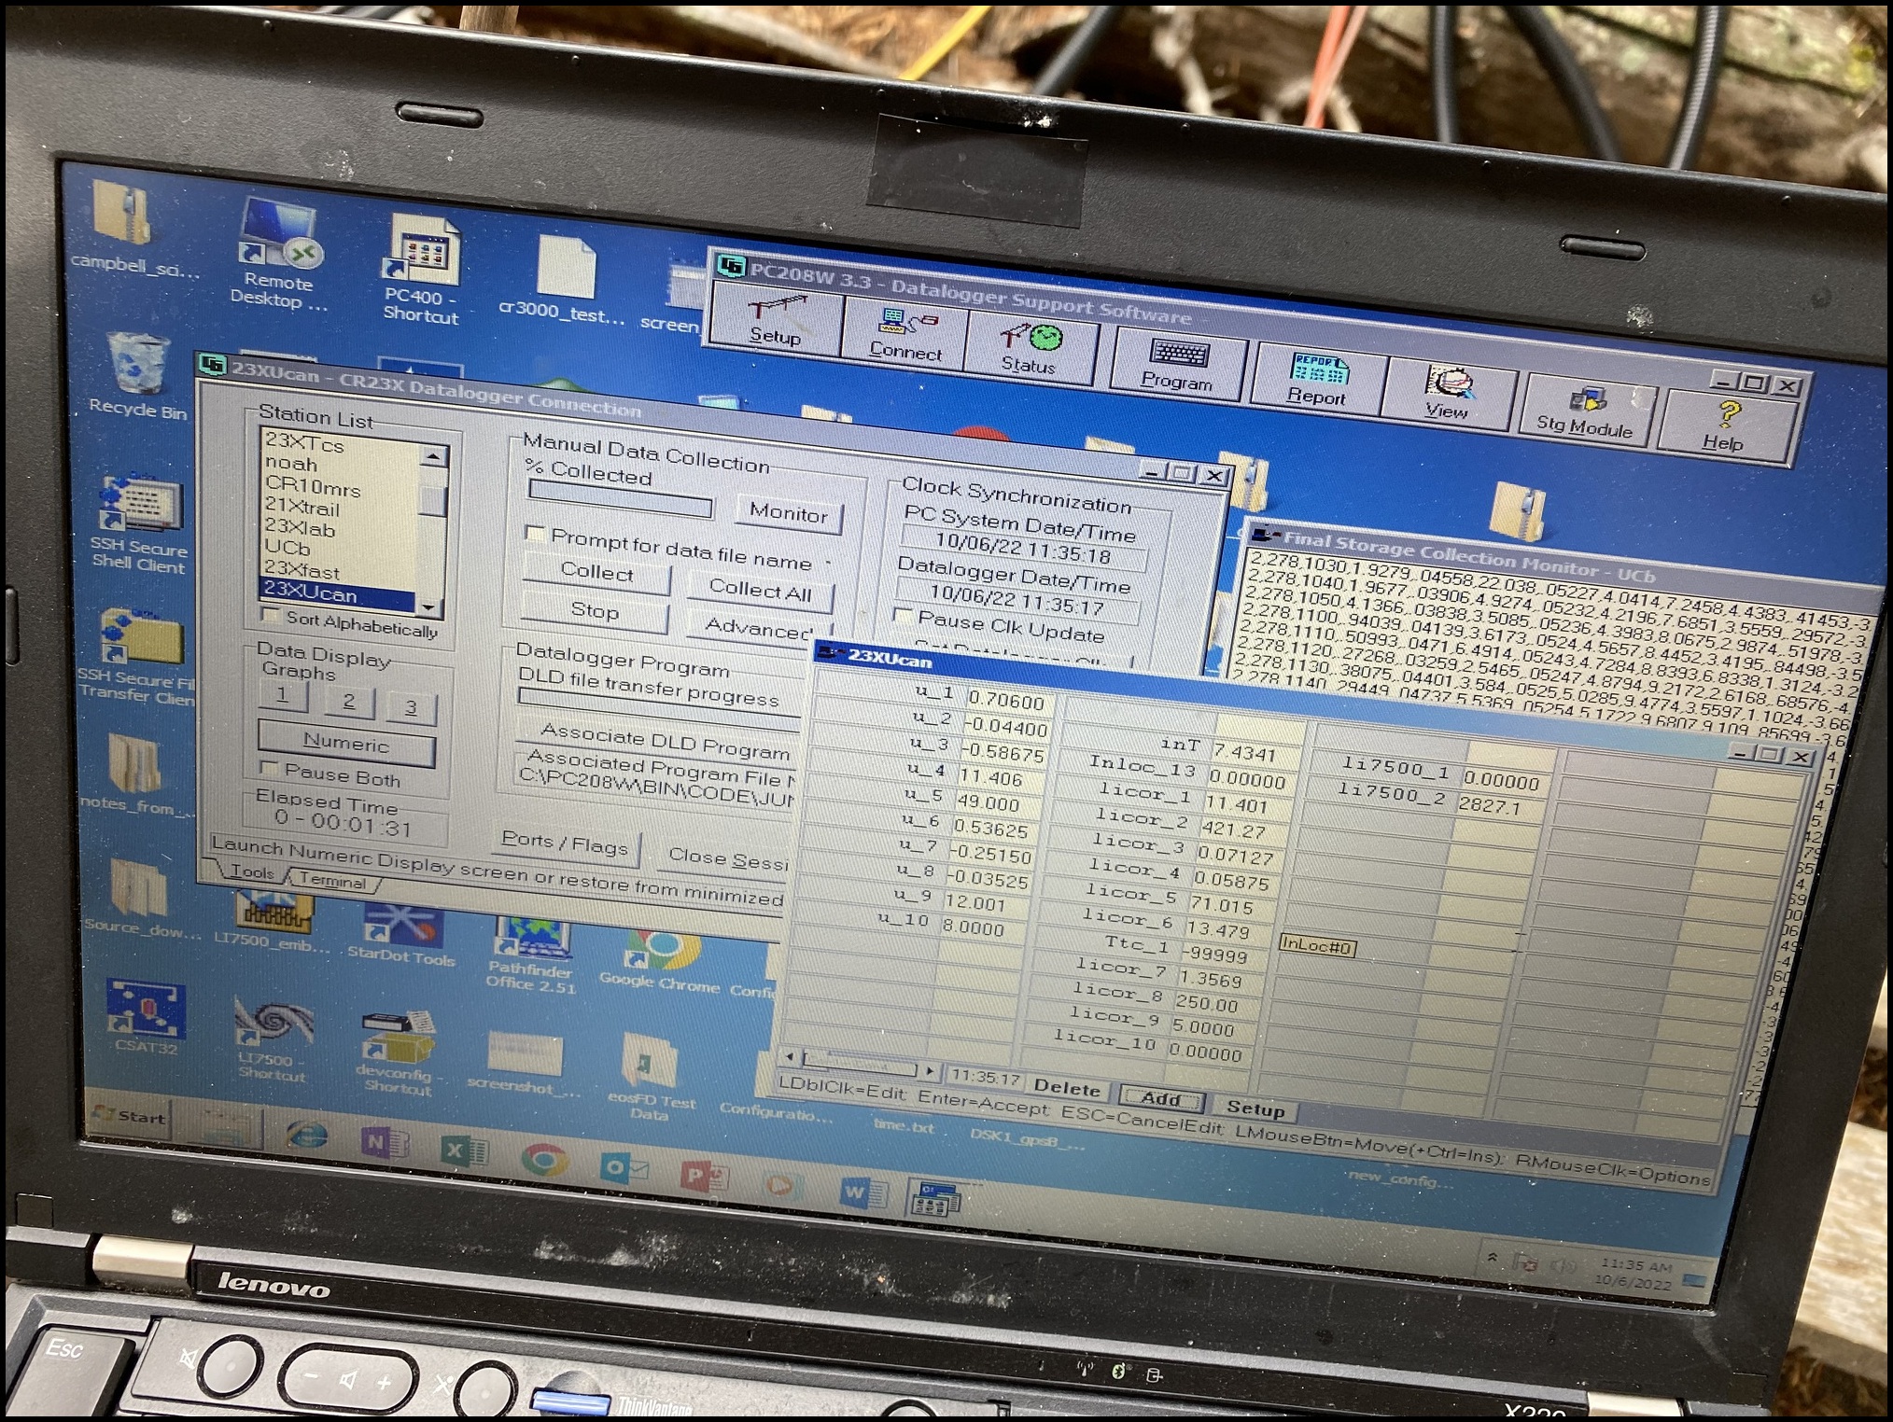This screenshot has width=1893, height=1422.
Task: Open Graph 1 in Data Display
Action: click(283, 695)
